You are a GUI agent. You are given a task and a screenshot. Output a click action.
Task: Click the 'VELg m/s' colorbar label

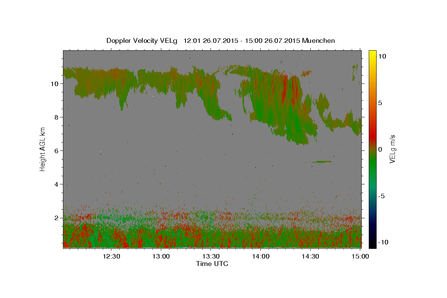[x=393, y=149]
